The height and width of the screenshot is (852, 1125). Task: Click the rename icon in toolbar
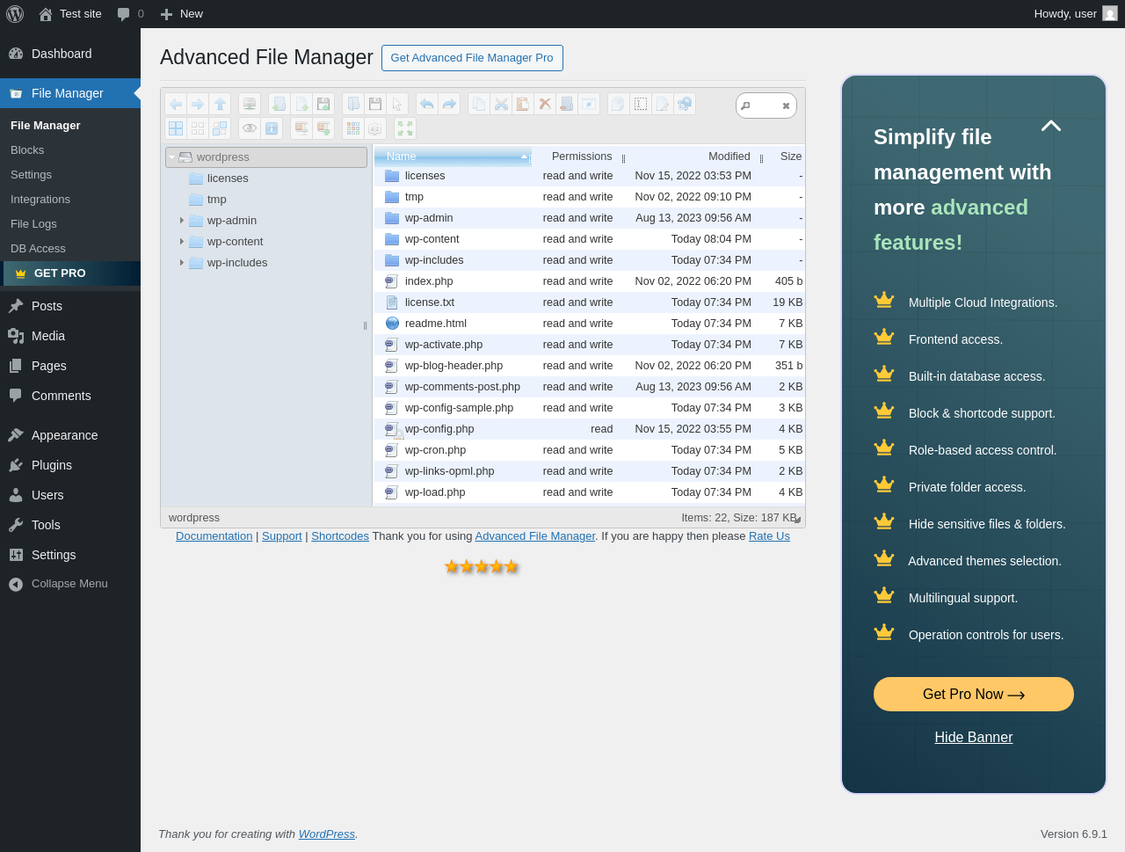(x=641, y=104)
